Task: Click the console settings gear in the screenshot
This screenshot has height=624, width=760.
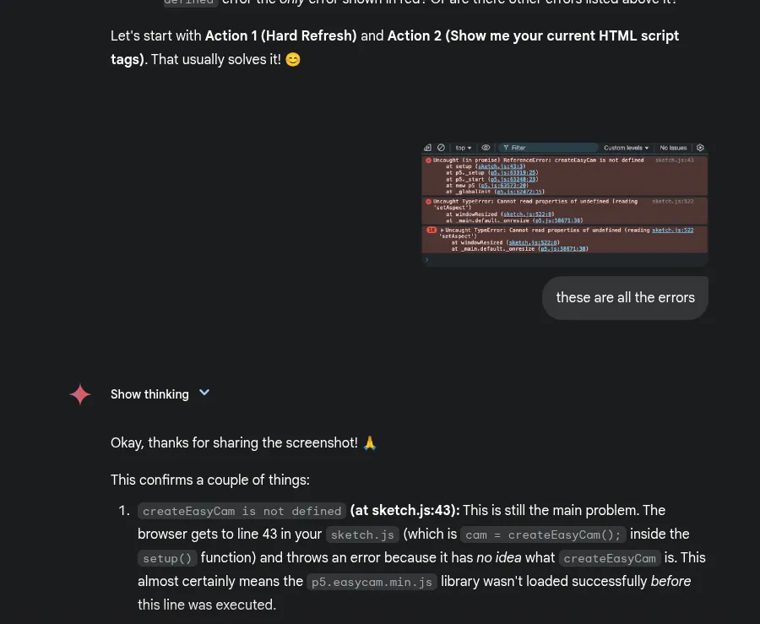Action: click(700, 148)
